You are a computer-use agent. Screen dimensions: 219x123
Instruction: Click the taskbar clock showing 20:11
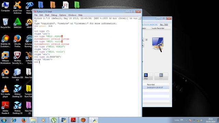point(210,120)
